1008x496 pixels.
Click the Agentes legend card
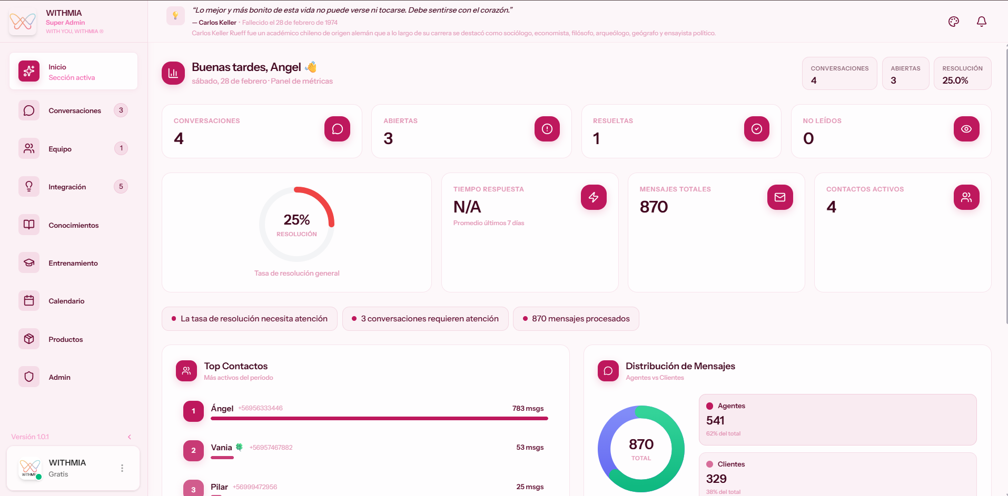click(x=837, y=419)
